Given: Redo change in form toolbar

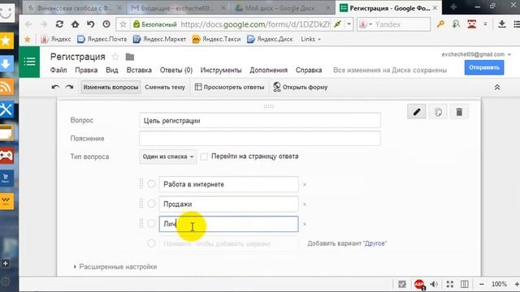Looking at the screenshot, I should tap(69, 87).
